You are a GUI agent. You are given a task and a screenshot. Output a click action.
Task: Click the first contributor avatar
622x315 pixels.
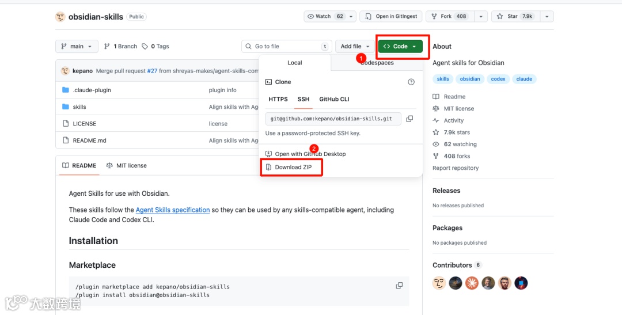click(x=439, y=283)
